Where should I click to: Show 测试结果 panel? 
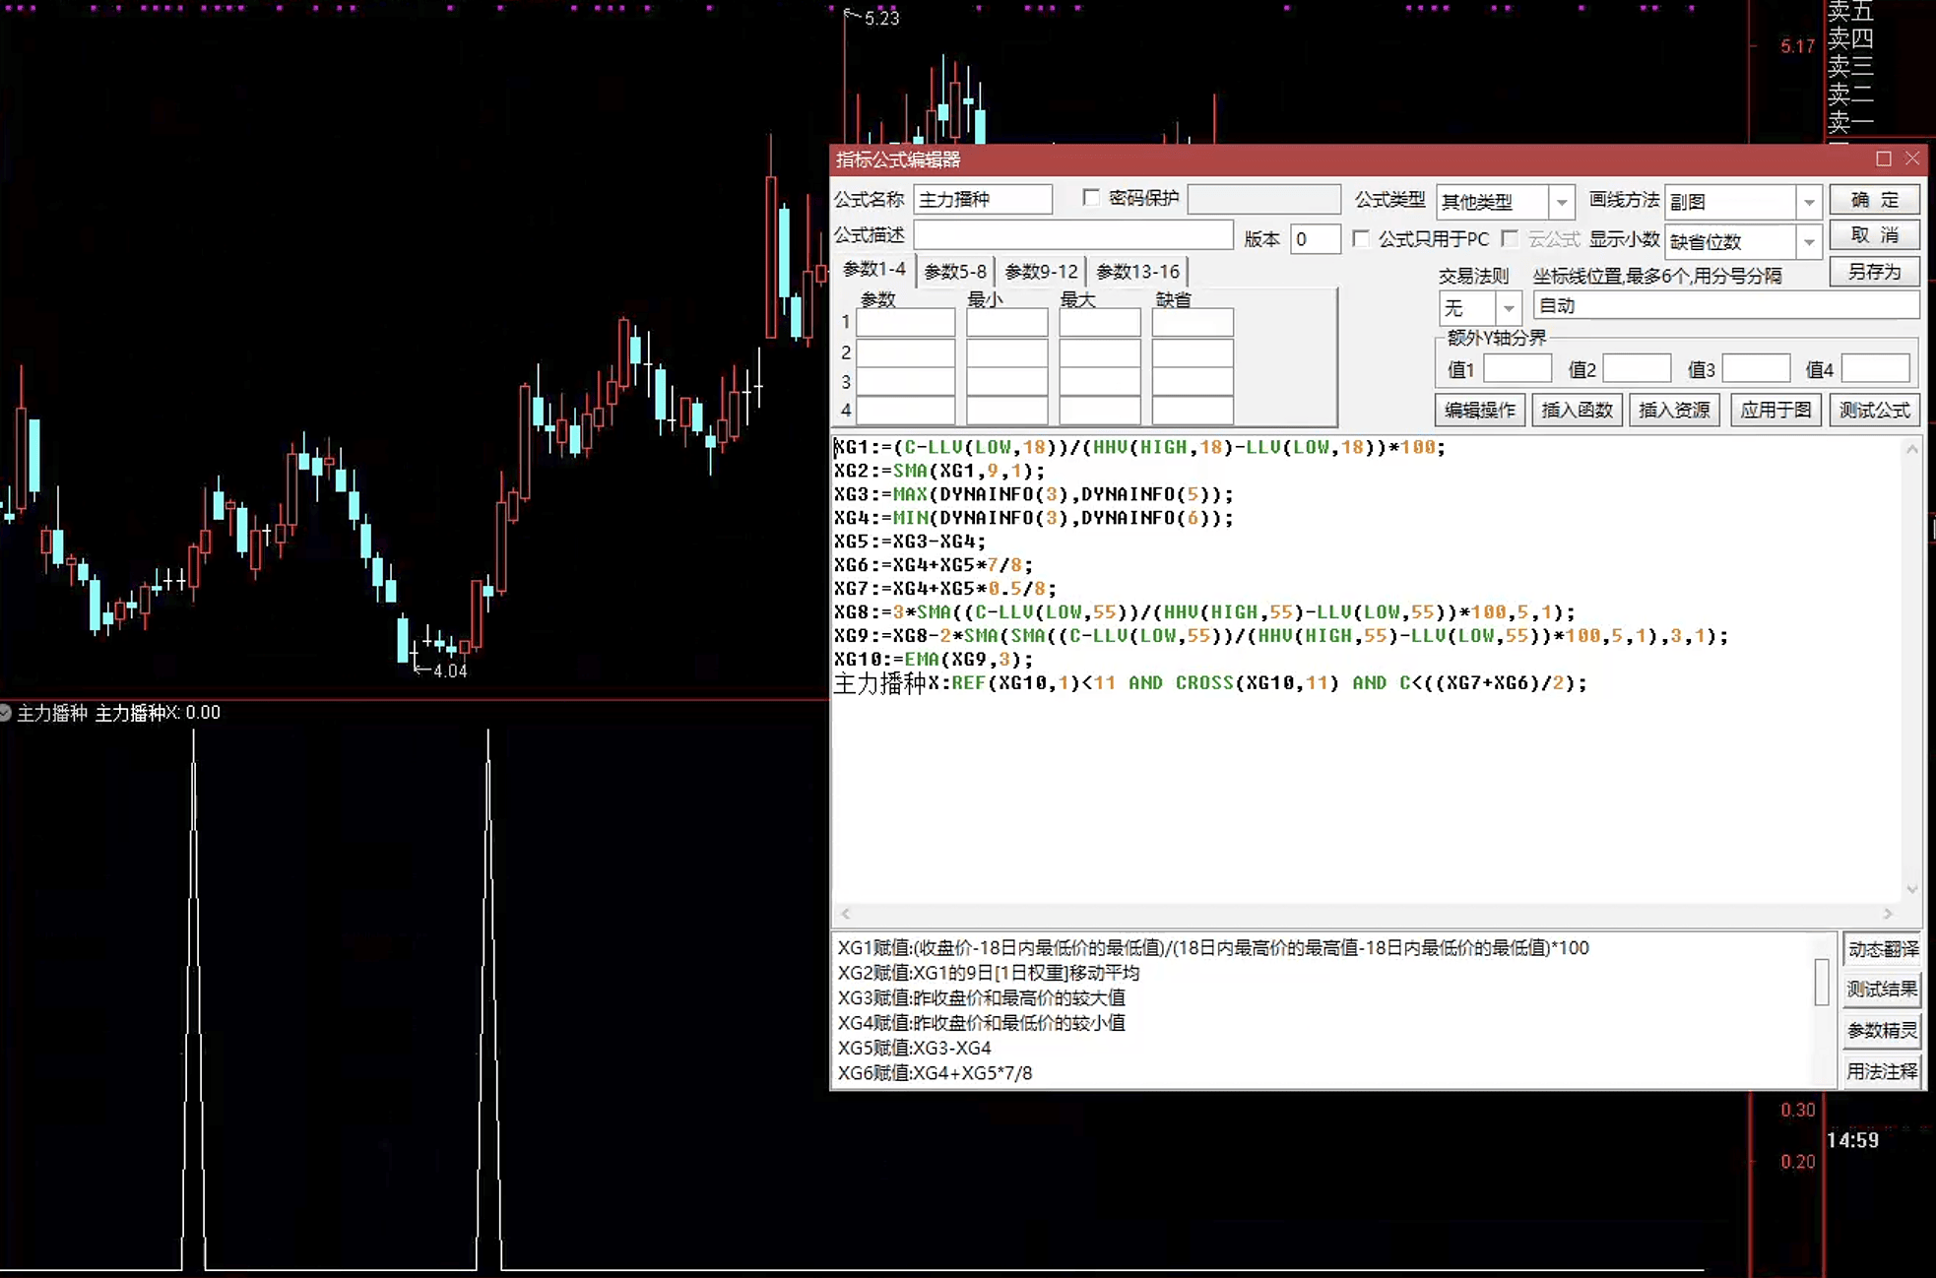click(x=1883, y=990)
